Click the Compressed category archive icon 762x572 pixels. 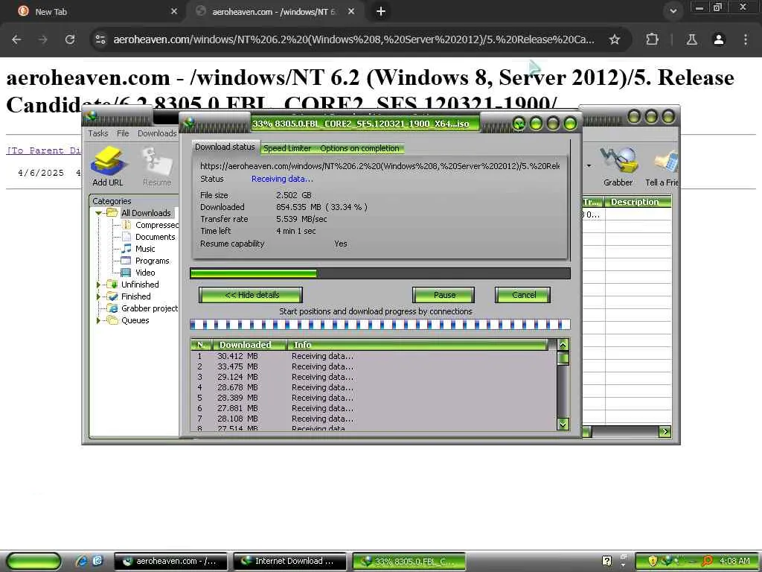pyautogui.click(x=127, y=225)
